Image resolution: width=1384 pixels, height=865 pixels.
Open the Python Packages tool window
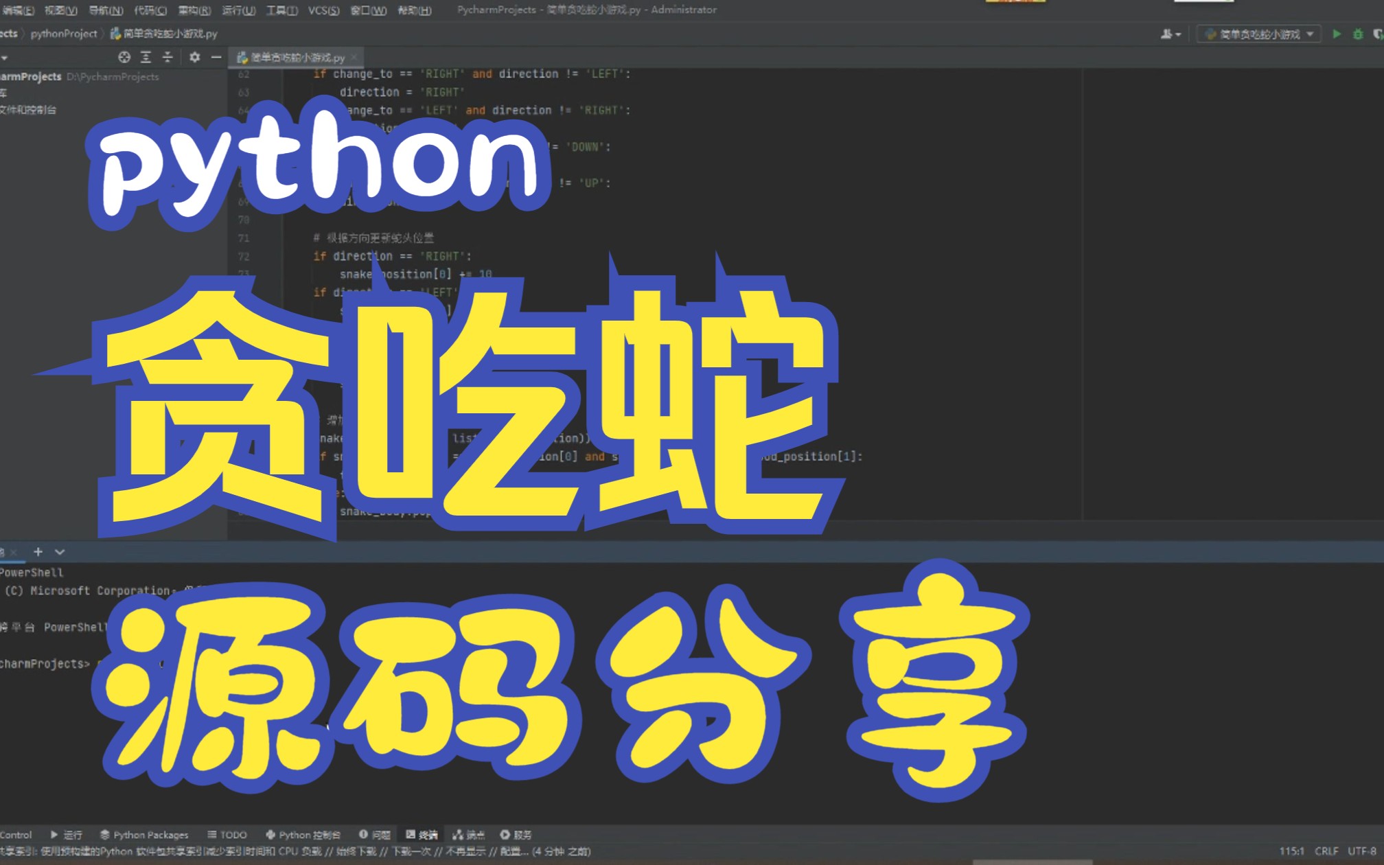[x=143, y=835]
